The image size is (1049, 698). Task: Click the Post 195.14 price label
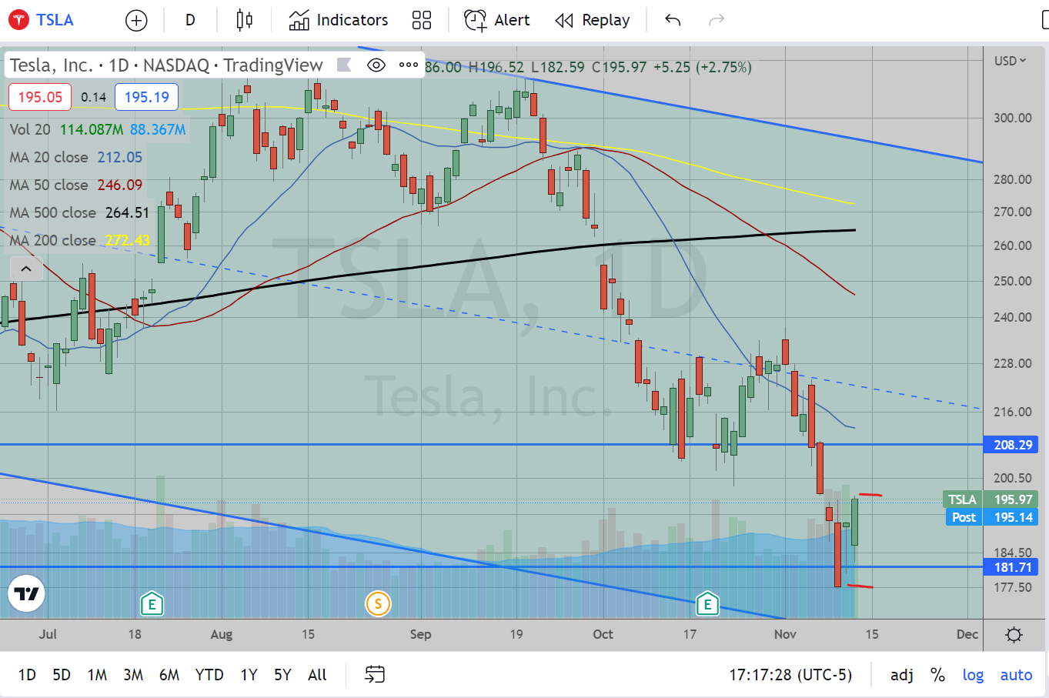click(991, 517)
